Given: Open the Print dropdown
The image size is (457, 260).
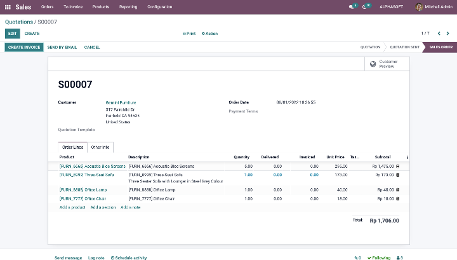Looking at the screenshot, I should click(x=189, y=33).
